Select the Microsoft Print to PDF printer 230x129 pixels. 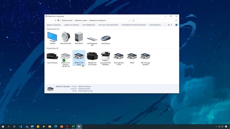[x=119, y=56]
